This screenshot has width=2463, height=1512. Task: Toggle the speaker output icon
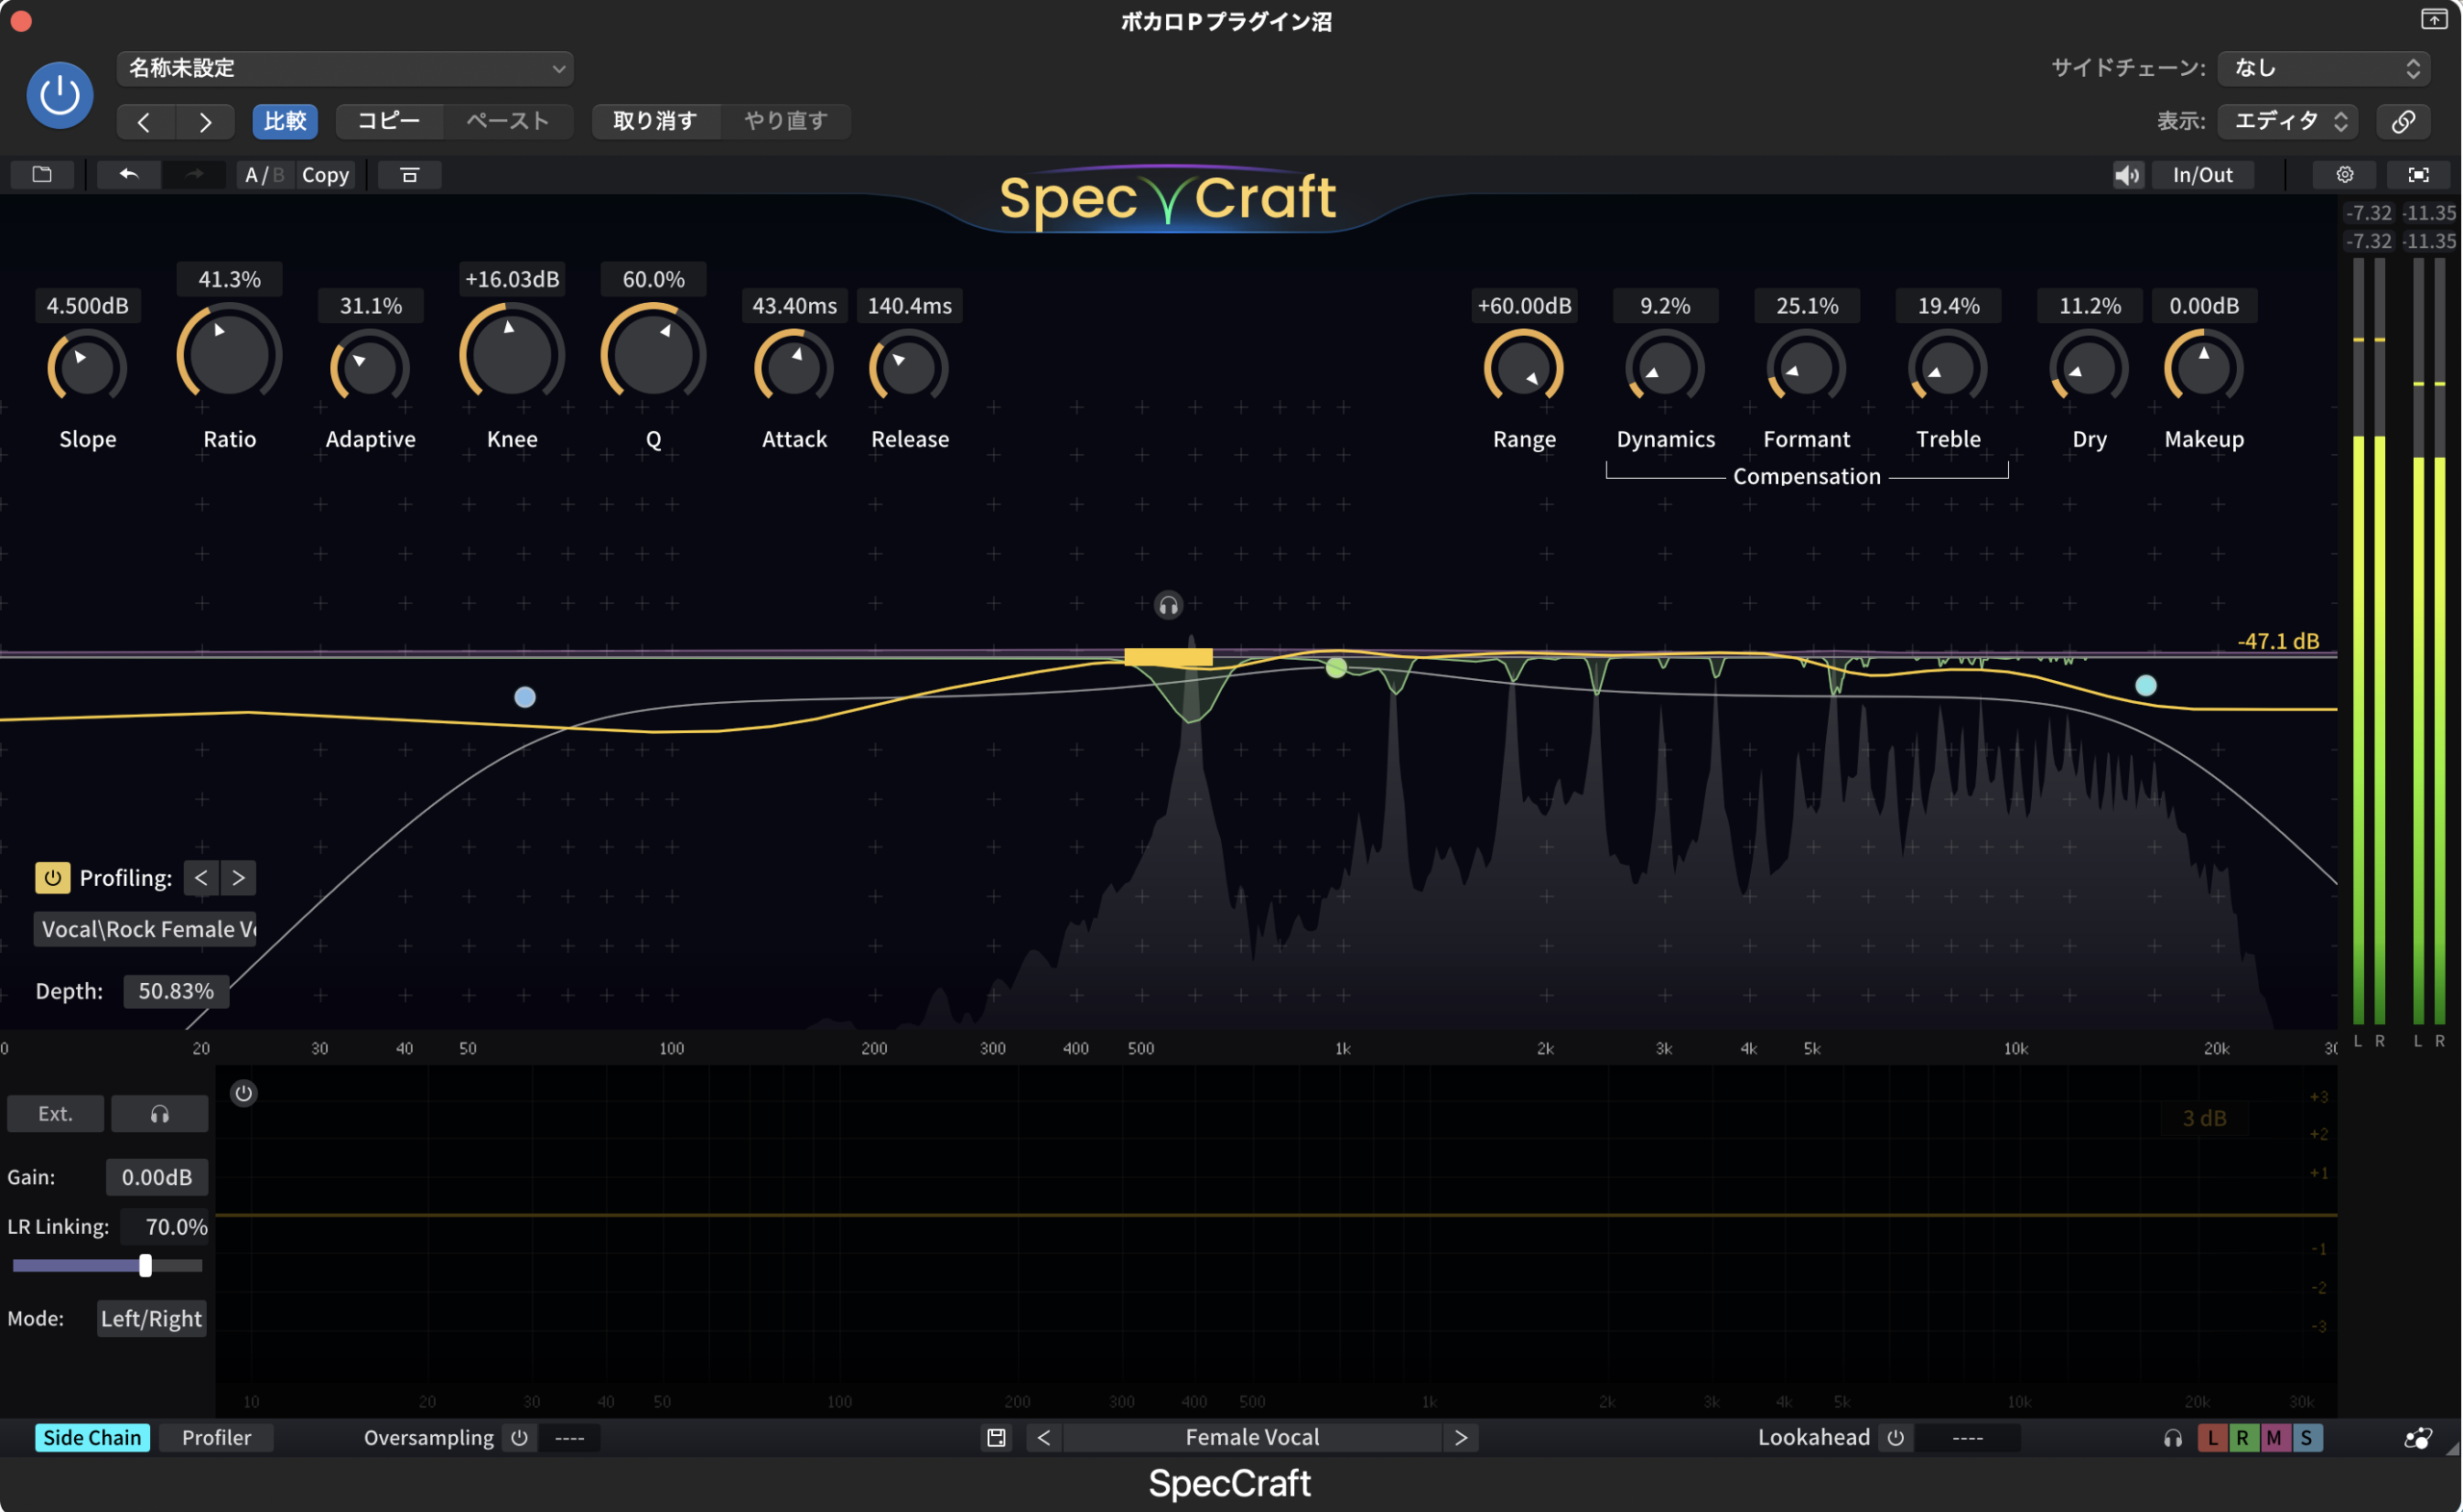pyautogui.click(x=2126, y=175)
